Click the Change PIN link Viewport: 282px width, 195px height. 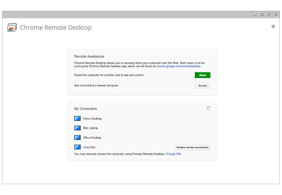point(173,154)
